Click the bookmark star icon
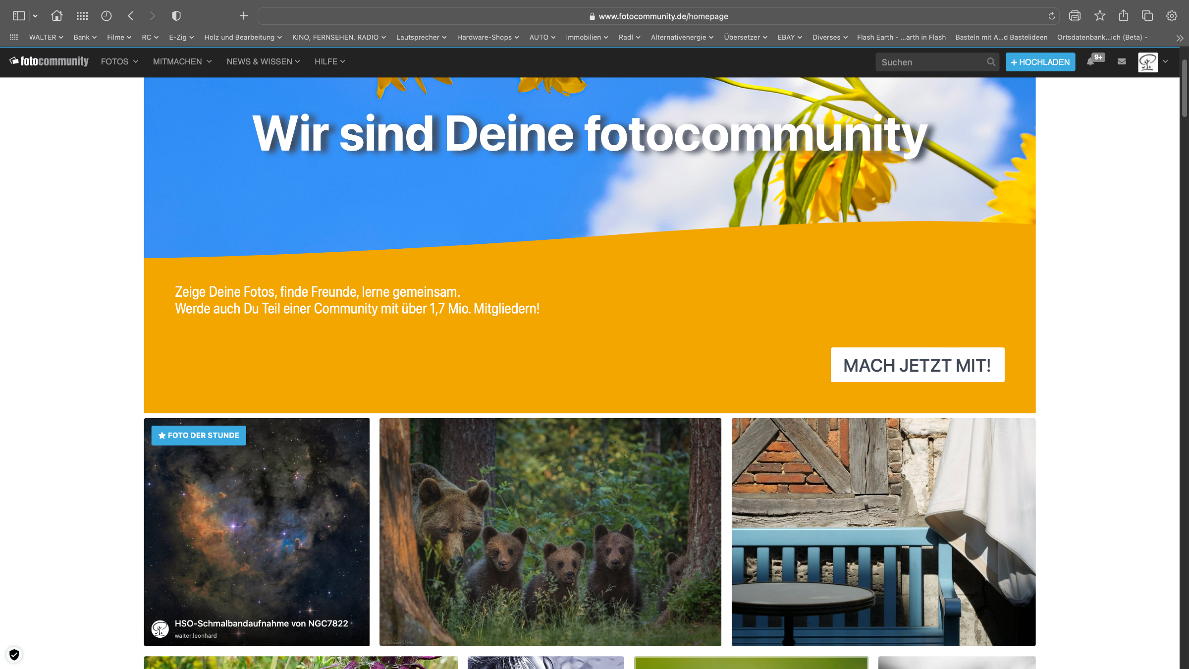Screen dimensions: 1189x669 (x=1099, y=16)
